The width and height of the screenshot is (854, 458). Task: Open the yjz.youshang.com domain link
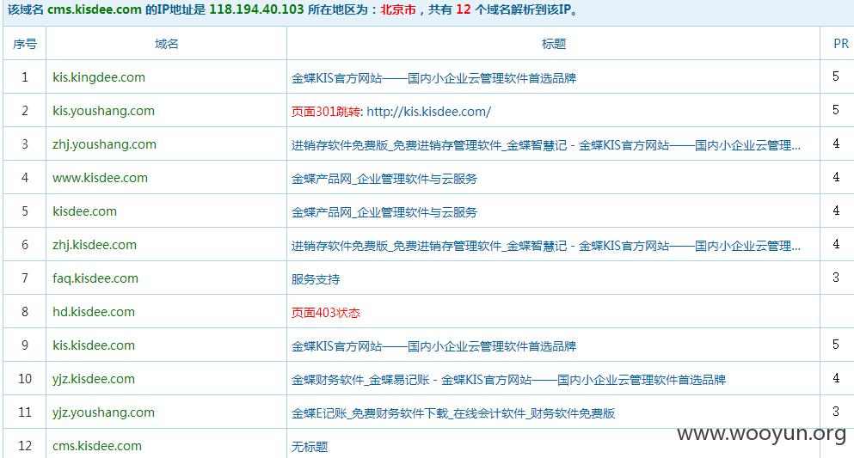coord(103,412)
